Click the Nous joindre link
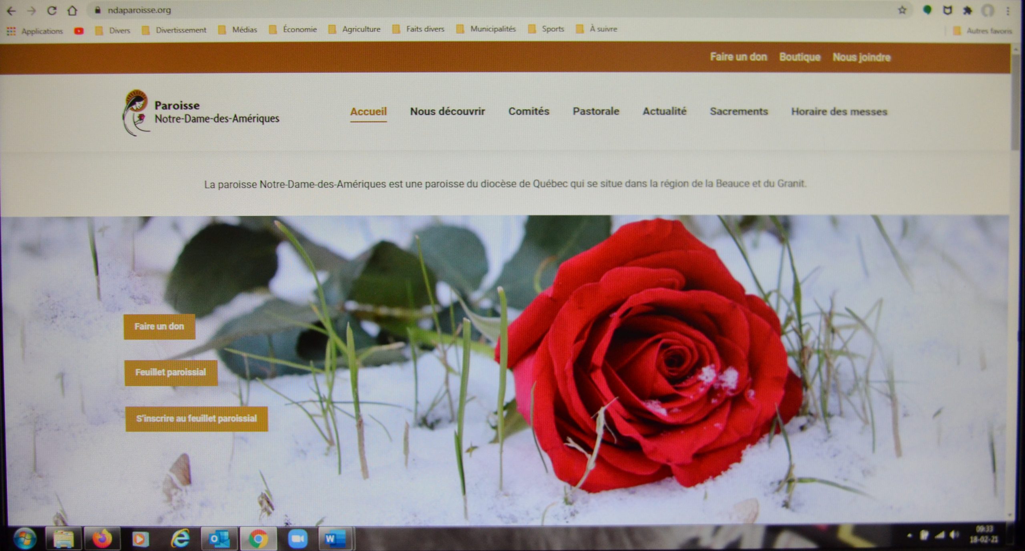Image resolution: width=1025 pixels, height=551 pixels. pyautogui.click(x=862, y=57)
